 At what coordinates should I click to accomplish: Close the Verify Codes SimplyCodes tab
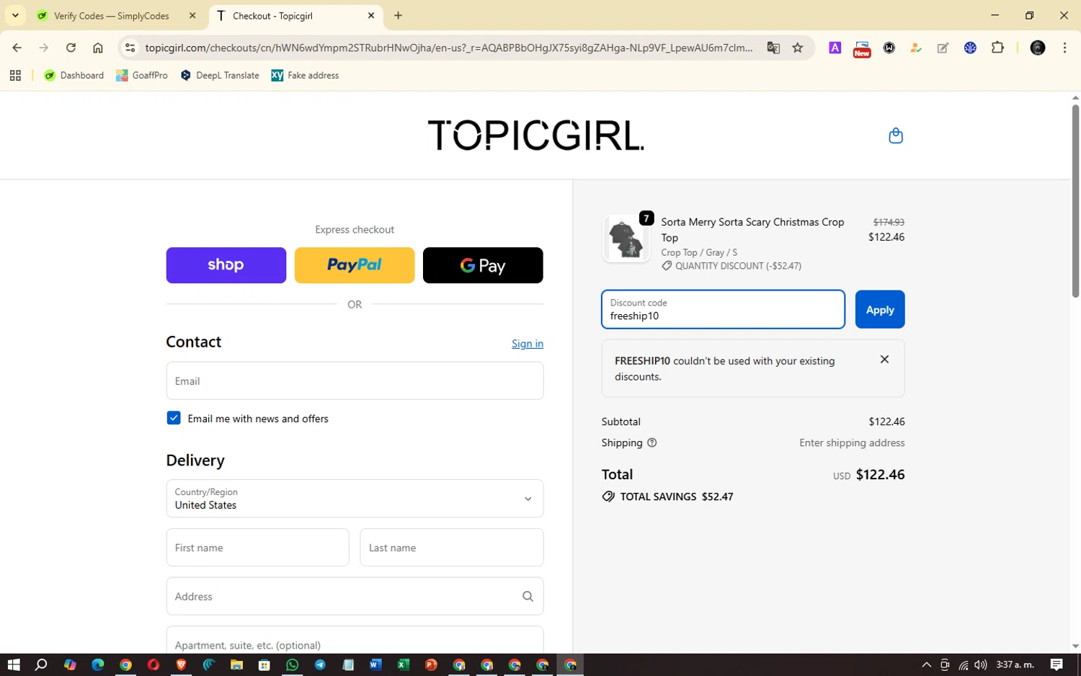pos(192,15)
